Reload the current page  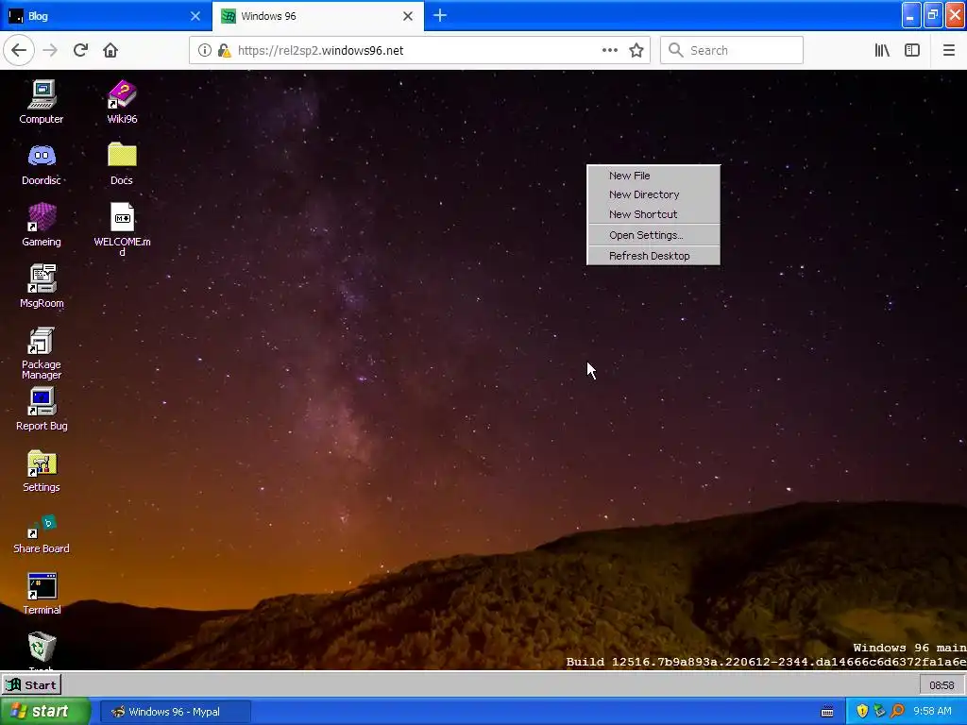pos(80,50)
